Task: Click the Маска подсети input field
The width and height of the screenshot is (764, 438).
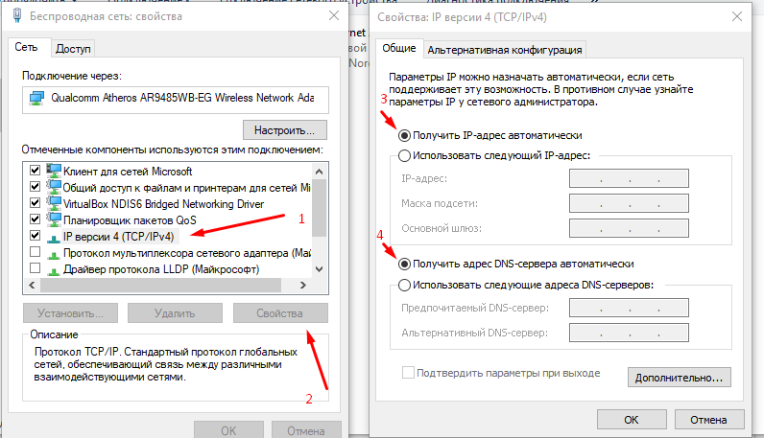Action: coord(629,203)
